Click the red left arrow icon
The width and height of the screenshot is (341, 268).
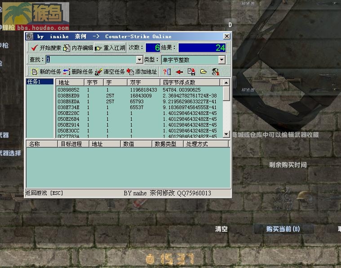click(179, 72)
